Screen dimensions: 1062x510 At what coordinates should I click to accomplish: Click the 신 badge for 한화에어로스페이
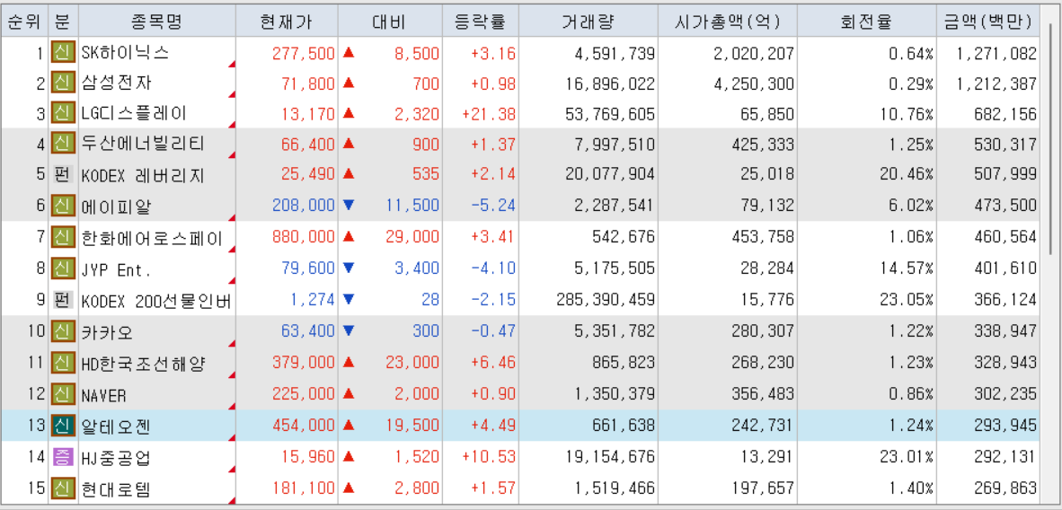click(x=62, y=237)
